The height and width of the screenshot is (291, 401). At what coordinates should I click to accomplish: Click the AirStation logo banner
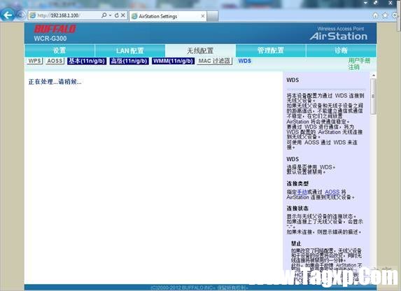coord(339,36)
